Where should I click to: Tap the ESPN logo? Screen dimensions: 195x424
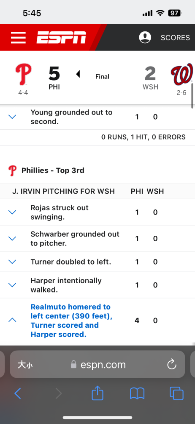61,37
